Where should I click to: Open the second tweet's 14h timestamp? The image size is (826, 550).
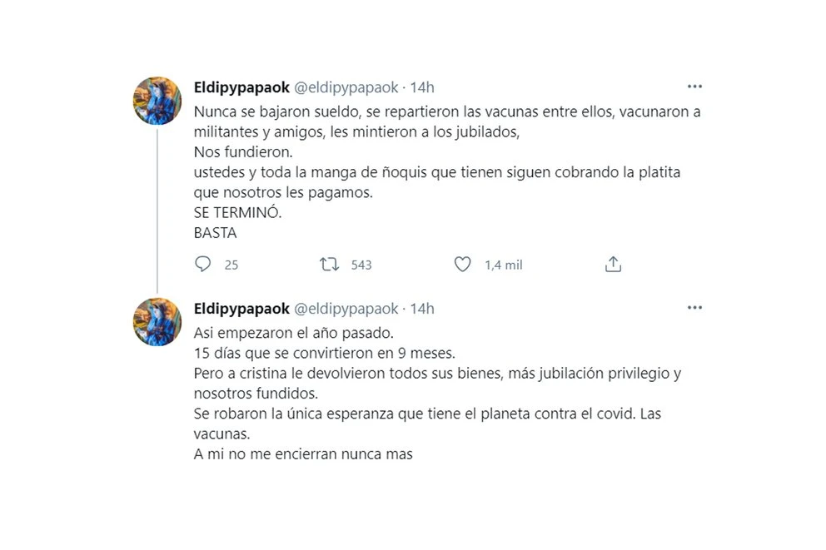pos(422,309)
